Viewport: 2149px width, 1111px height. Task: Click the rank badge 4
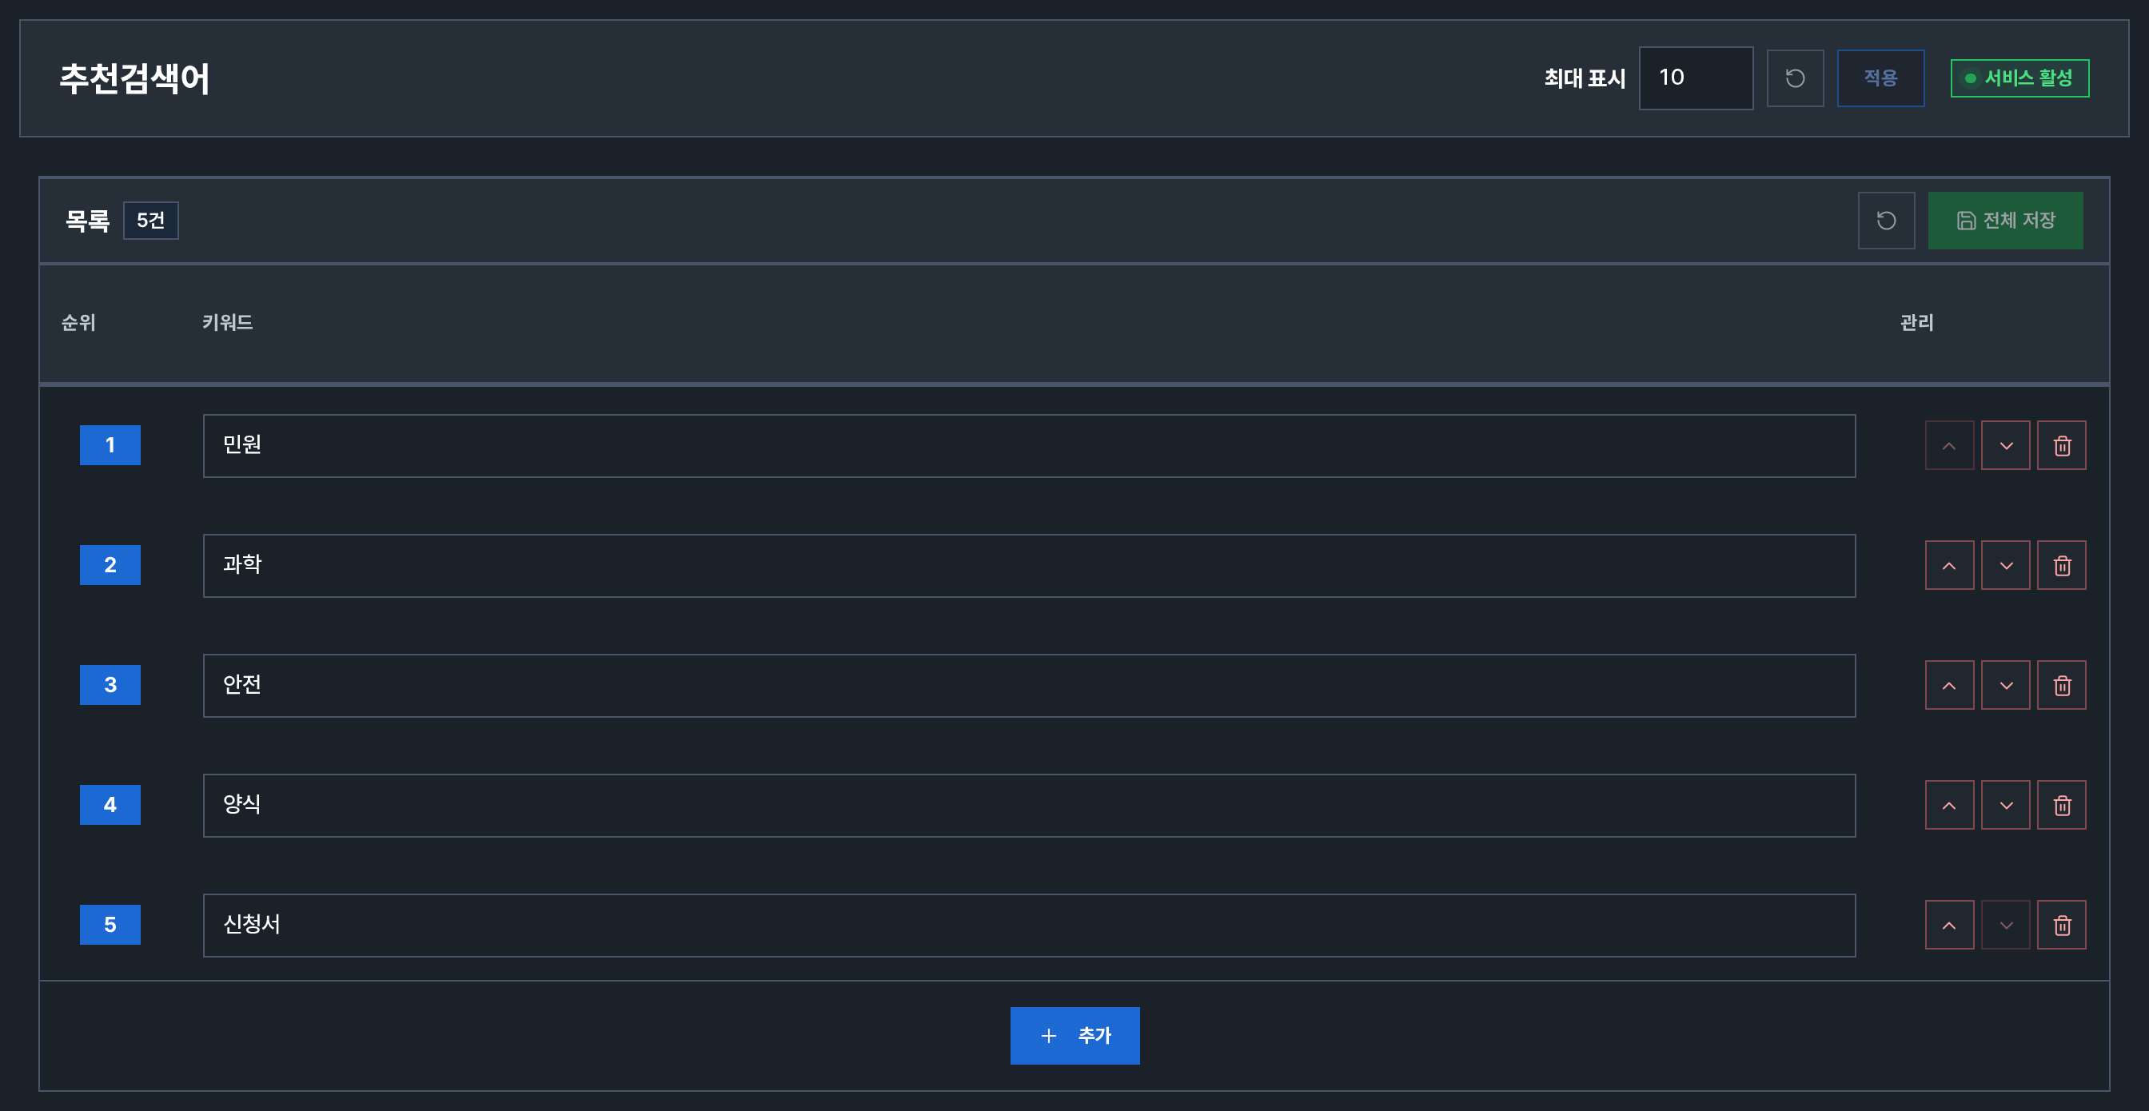[x=110, y=805]
